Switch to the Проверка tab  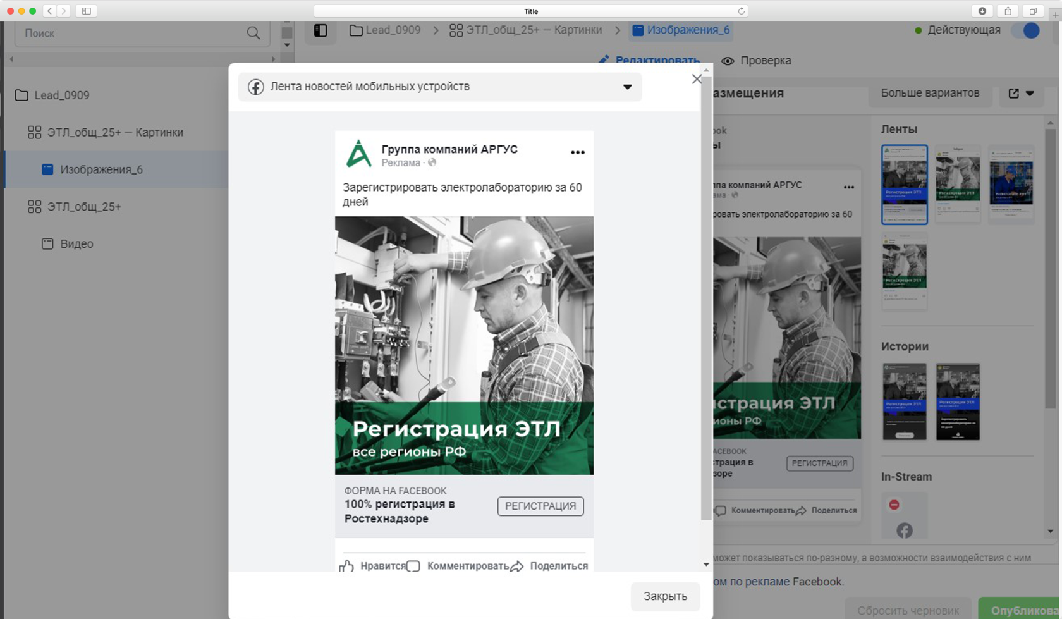click(x=756, y=61)
